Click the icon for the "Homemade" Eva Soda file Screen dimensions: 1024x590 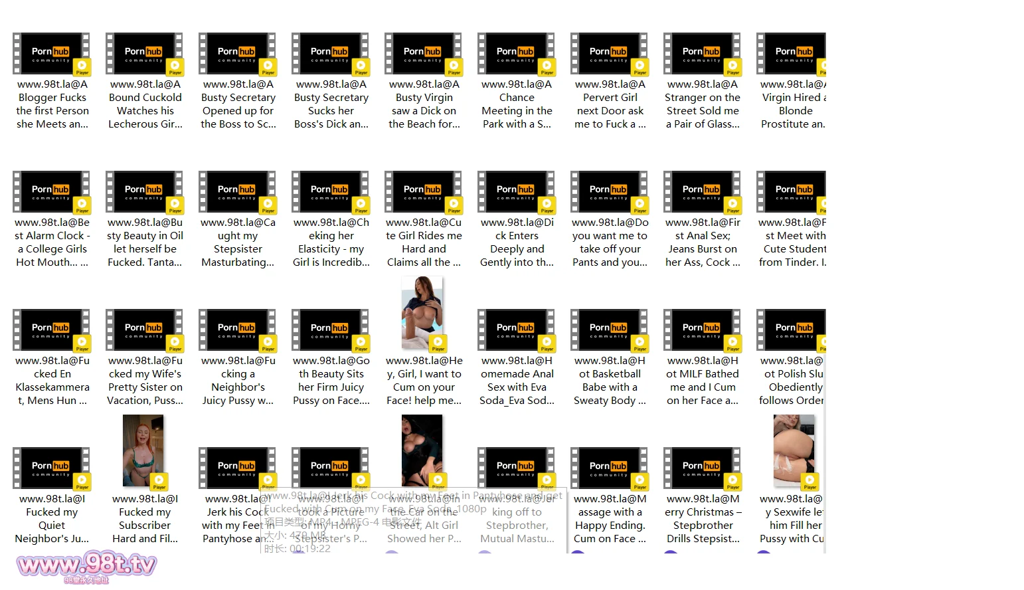pyautogui.click(x=517, y=330)
